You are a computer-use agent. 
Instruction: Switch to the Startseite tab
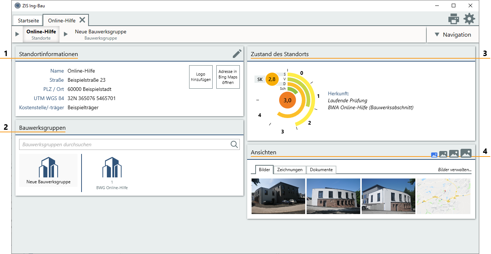[x=28, y=21]
